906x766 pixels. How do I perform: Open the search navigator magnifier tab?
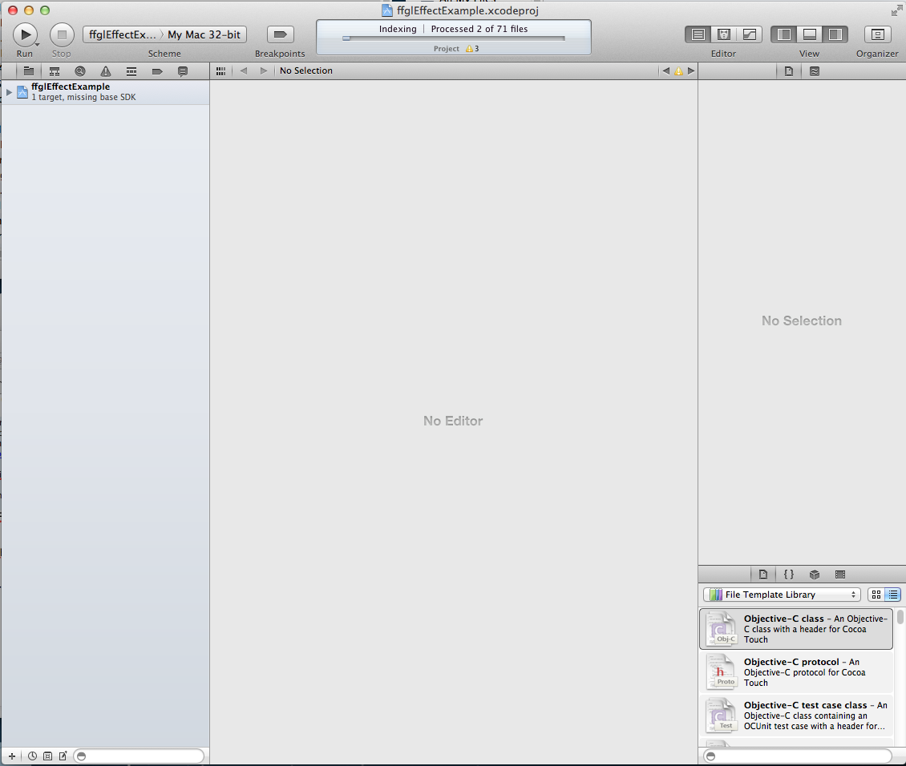tap(80, 71)
